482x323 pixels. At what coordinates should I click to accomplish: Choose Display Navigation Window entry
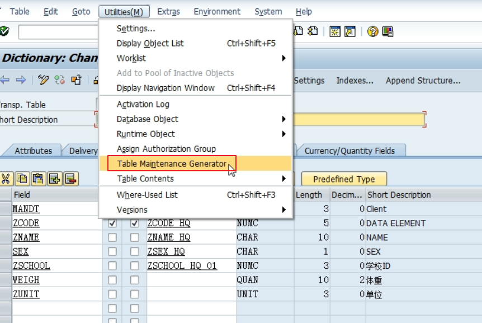(x=196, y=88)
